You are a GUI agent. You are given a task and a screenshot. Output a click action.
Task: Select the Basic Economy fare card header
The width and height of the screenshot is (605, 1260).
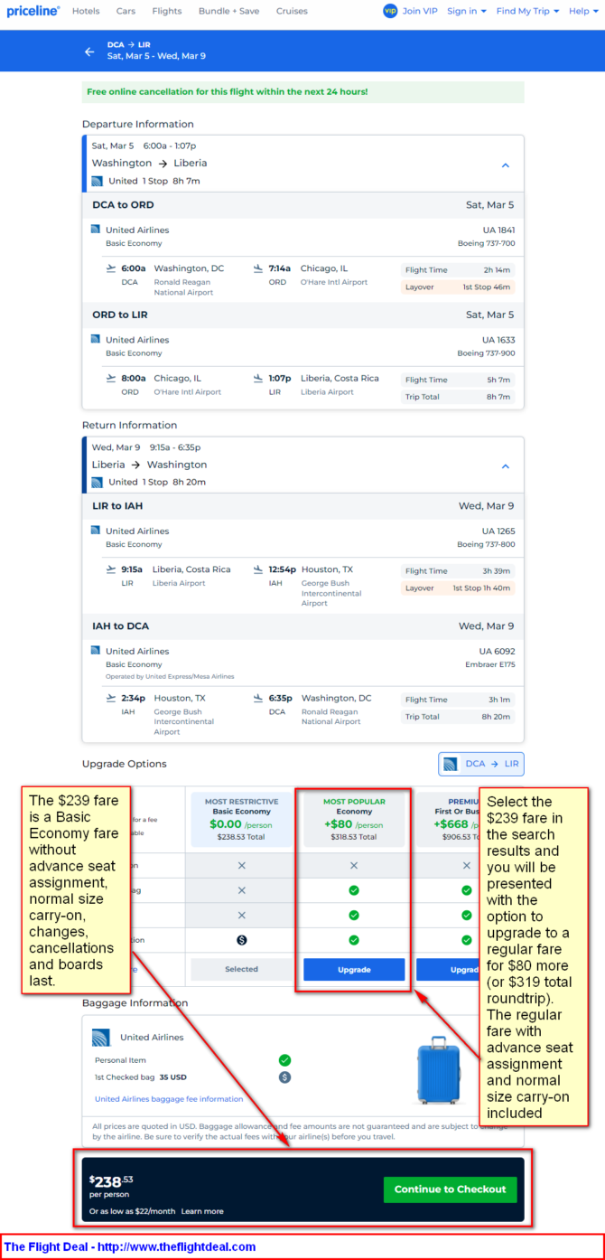click(241, 819)
